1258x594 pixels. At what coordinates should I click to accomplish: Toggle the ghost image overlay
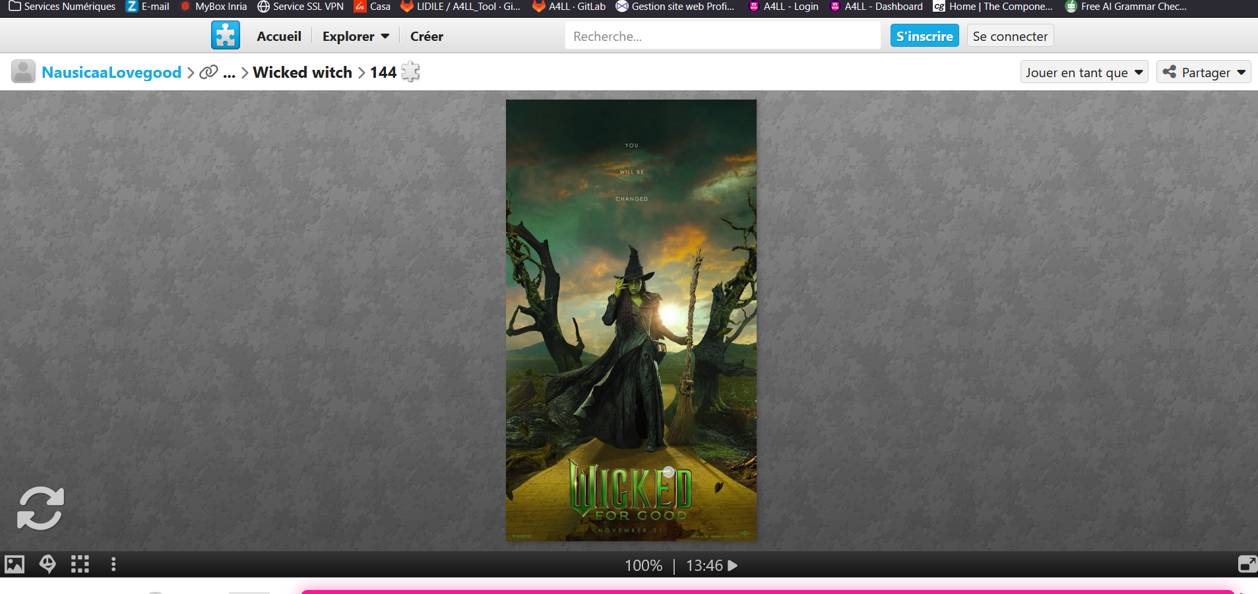tap(47, 564)
